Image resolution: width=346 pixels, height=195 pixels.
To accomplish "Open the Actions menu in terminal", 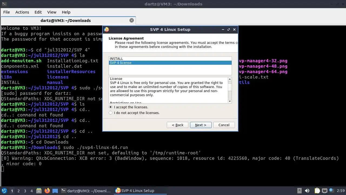I will (x=22, y=12).
